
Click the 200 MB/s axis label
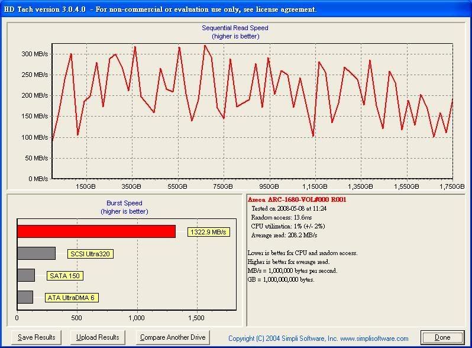coord(35,95)
